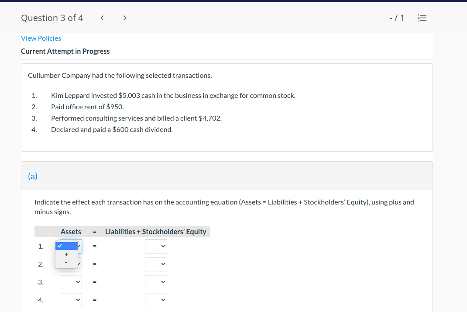
Task: Click transaction 'Paid office rent of $950.'
Action: [87, 107]
